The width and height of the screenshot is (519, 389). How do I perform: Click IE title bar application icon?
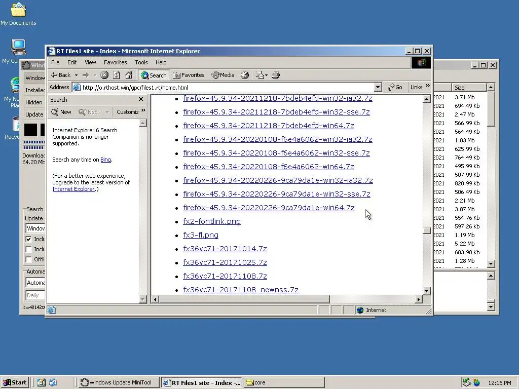51,51
